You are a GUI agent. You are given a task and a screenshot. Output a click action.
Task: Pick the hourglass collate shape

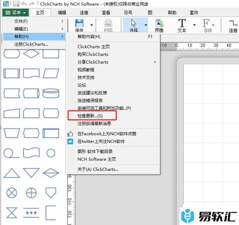click(12, 213)
